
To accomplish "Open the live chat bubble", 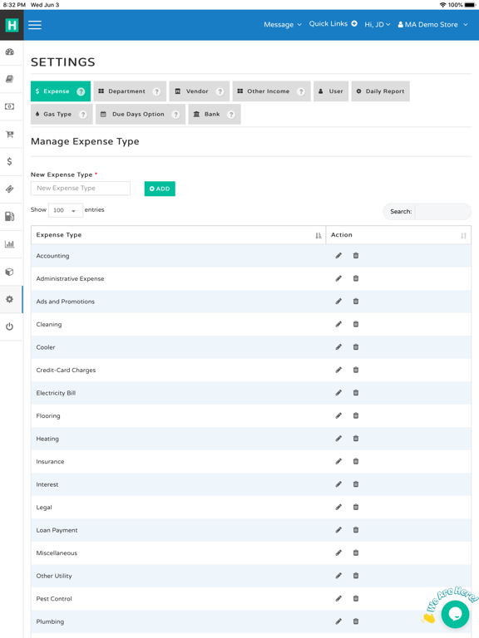I will pyautogui.click(x=455, y=614).
